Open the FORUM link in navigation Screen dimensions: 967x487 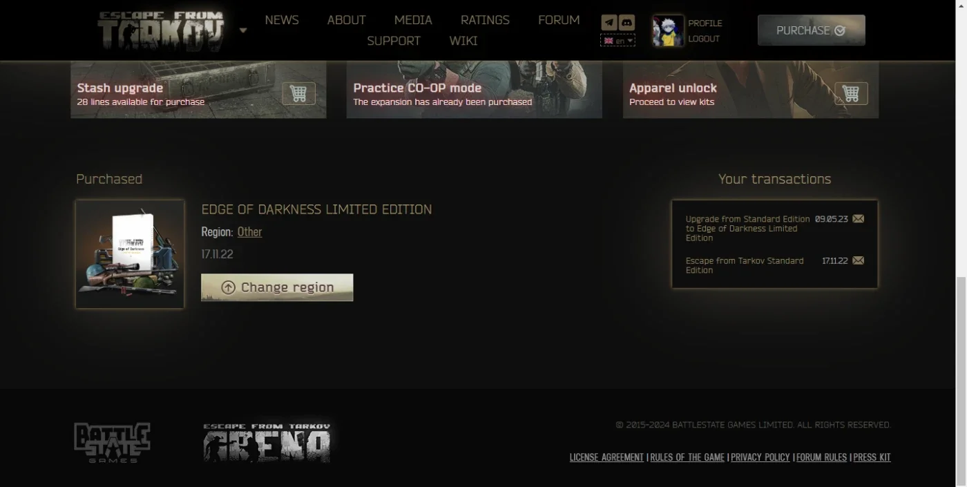click(559, 20)
